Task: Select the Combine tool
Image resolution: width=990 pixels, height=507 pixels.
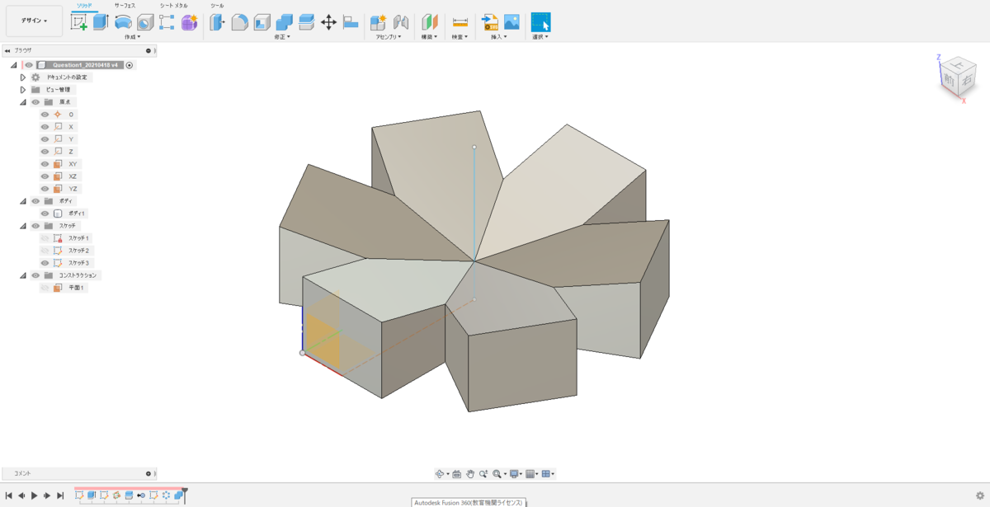Action: click(x=284, y=22)
